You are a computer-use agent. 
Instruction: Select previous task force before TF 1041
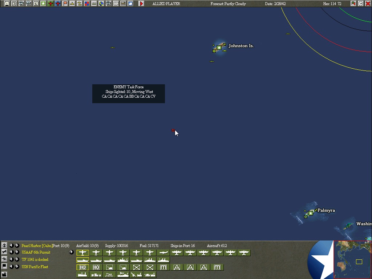tap(11, 259)
